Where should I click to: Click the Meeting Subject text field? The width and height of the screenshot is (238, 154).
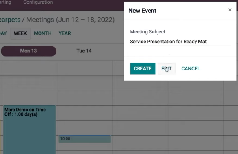tap(180, 42)
